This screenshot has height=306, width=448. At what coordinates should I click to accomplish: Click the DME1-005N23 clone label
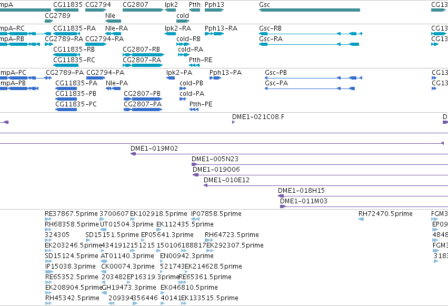click(x=215, y=159)
